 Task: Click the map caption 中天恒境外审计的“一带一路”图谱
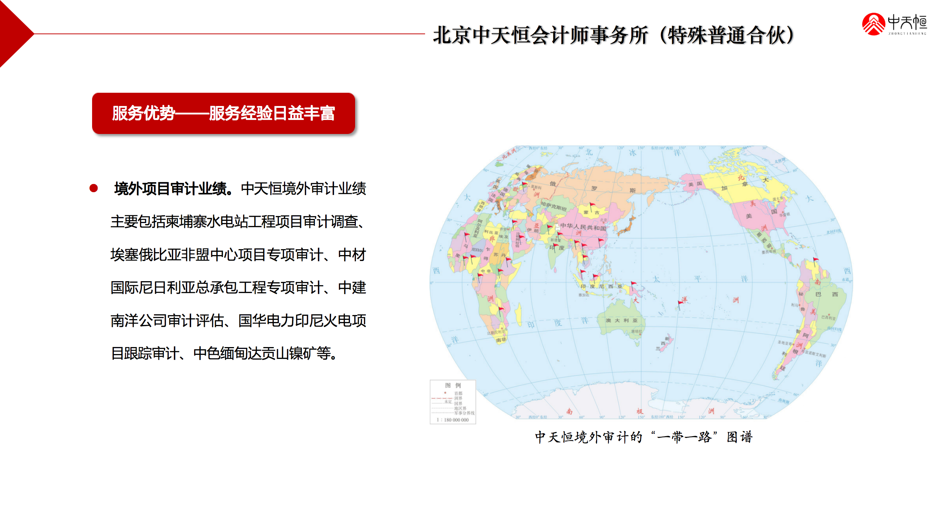pyautogui.click(x=644, y=437)
